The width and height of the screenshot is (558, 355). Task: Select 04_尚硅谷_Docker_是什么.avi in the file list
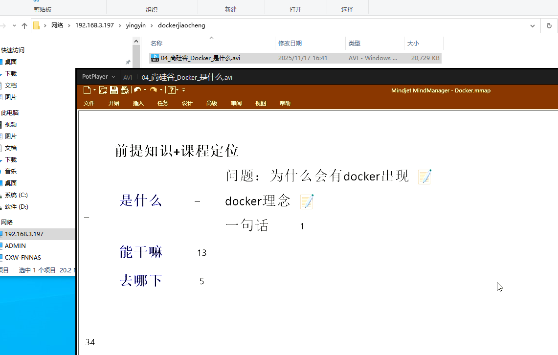(x=200, y=58)
